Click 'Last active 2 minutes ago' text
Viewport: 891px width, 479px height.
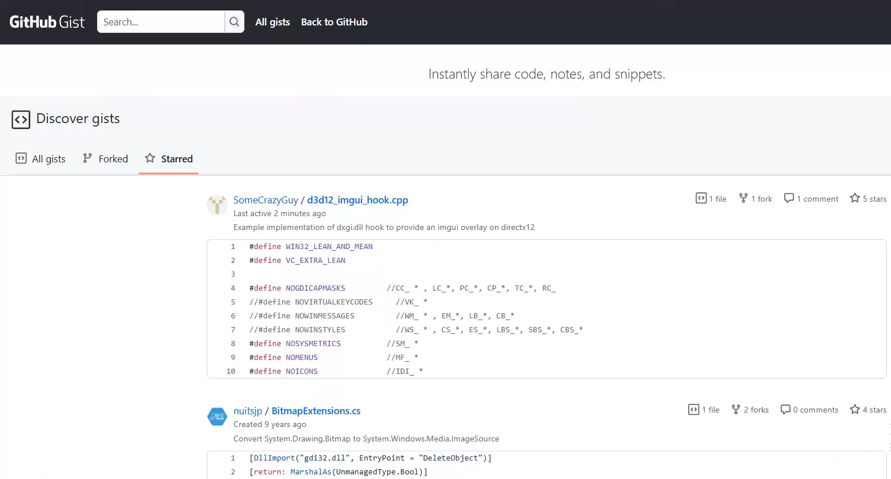pos(280,213)
